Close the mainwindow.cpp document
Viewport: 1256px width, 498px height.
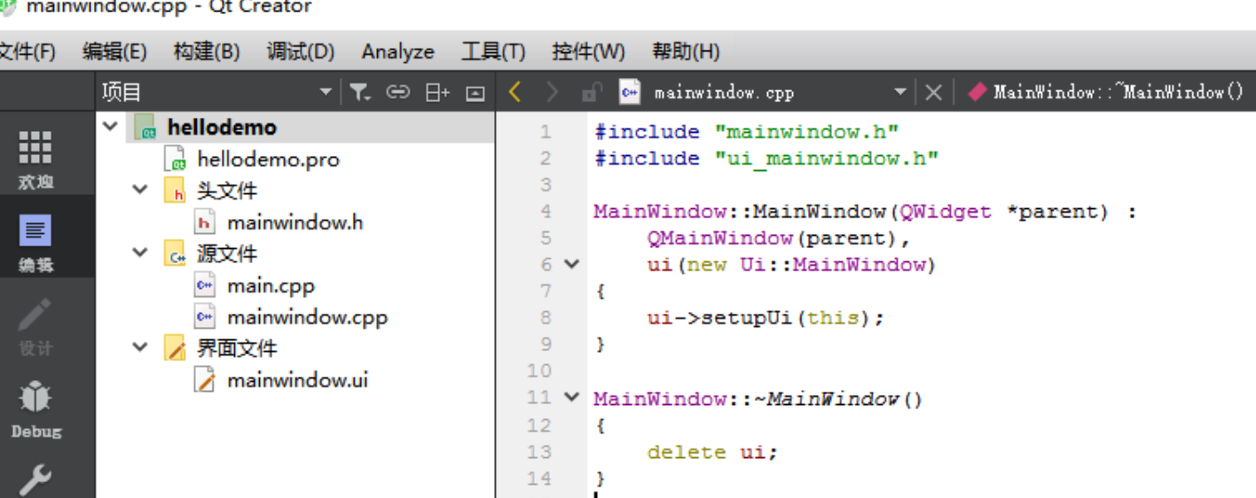[x=933, y=92]
